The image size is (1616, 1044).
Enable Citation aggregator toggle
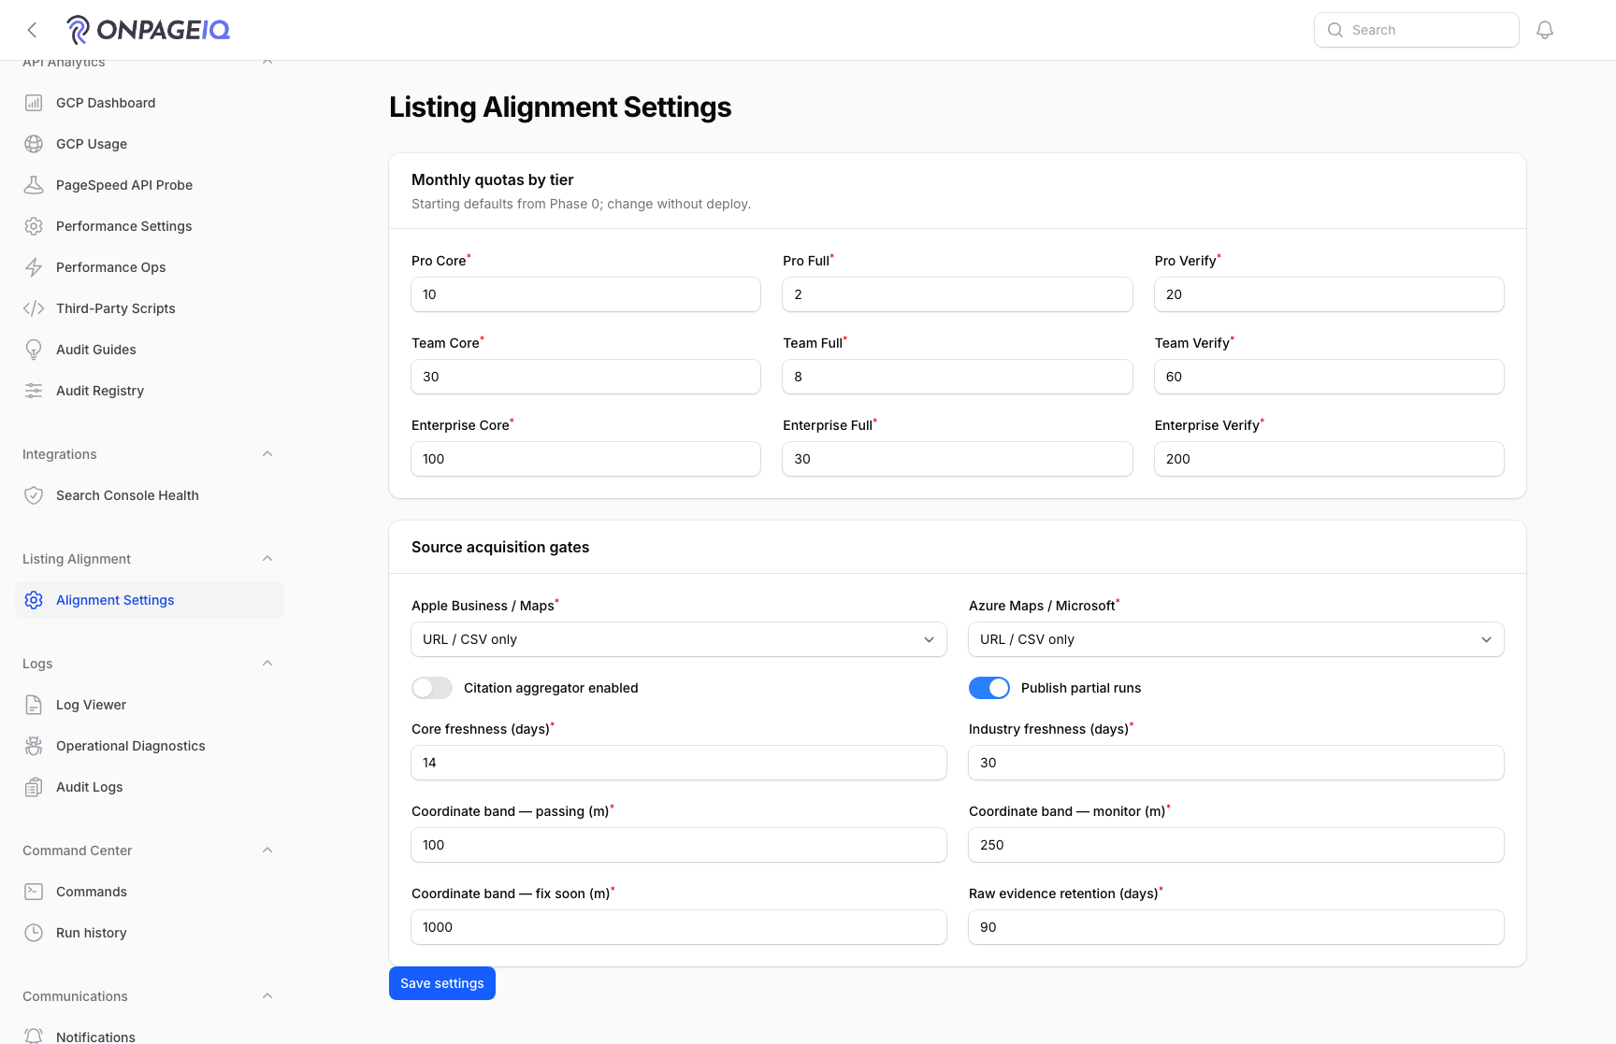432,688
